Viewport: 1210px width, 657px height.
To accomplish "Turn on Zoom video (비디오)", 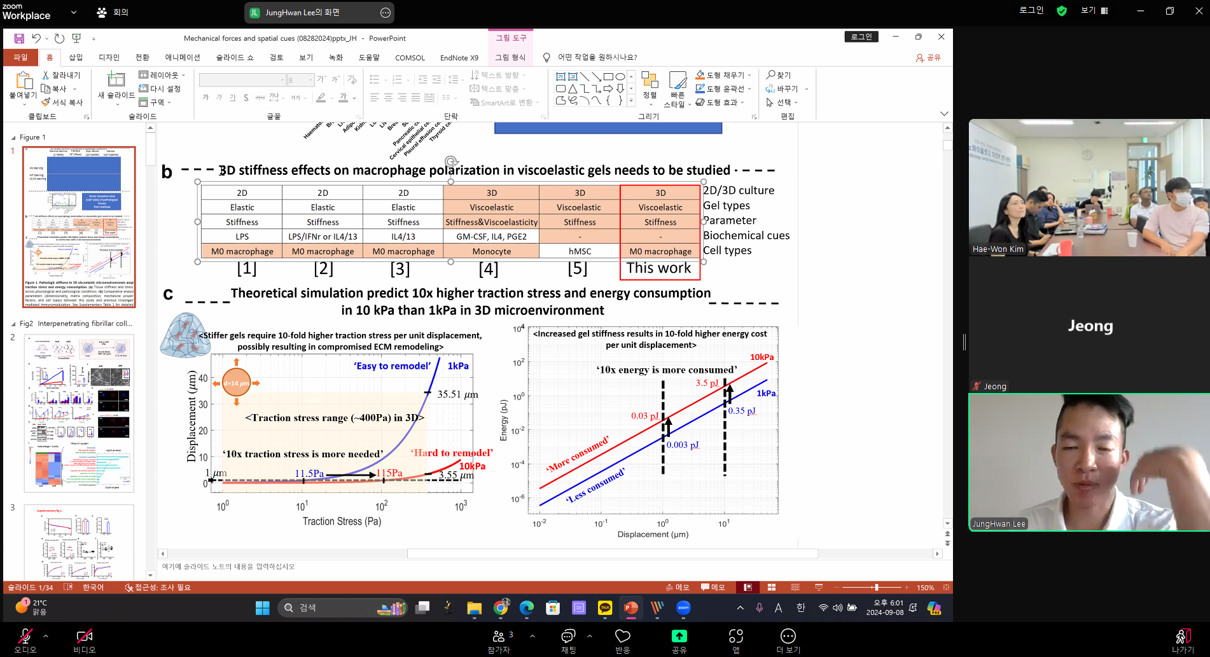I will pos(84,640).
